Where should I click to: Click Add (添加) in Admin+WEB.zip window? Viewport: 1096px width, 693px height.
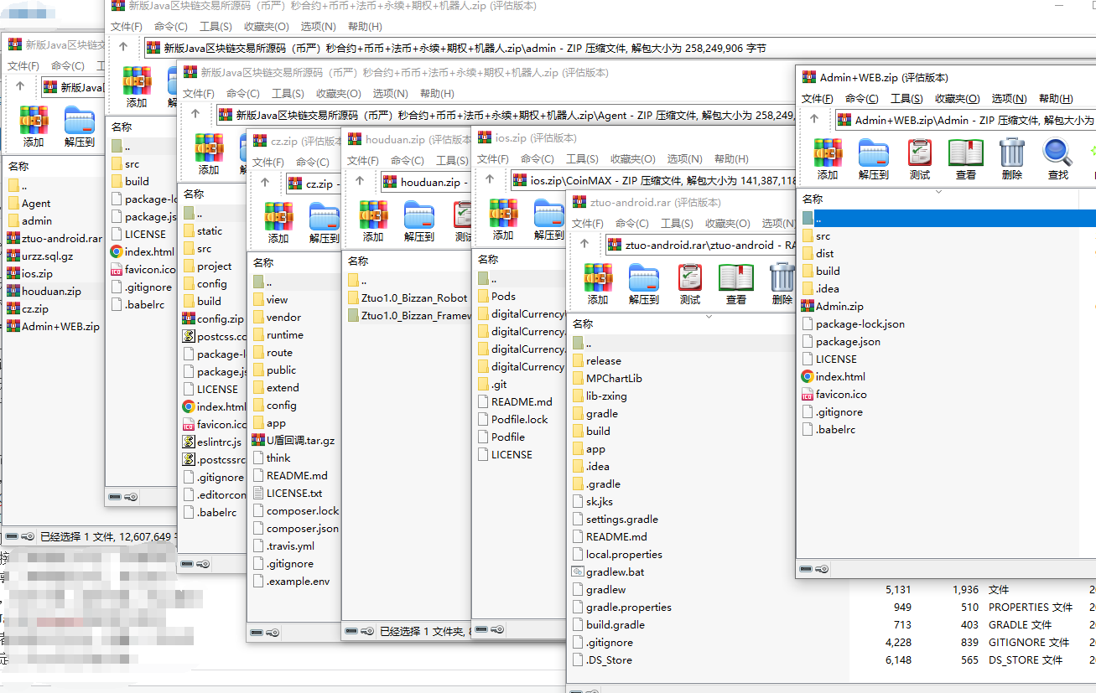[828, 158]
